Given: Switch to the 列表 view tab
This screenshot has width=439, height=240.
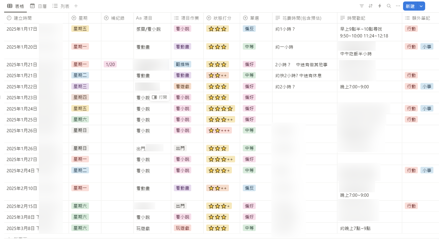Looking at the screenshot, I should click(x=61, y=6).
